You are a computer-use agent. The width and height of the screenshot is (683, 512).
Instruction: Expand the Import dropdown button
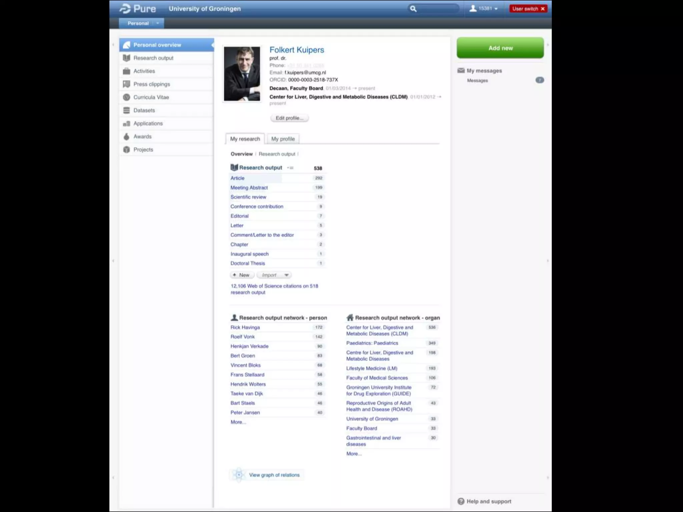click(x=286, y=275)
